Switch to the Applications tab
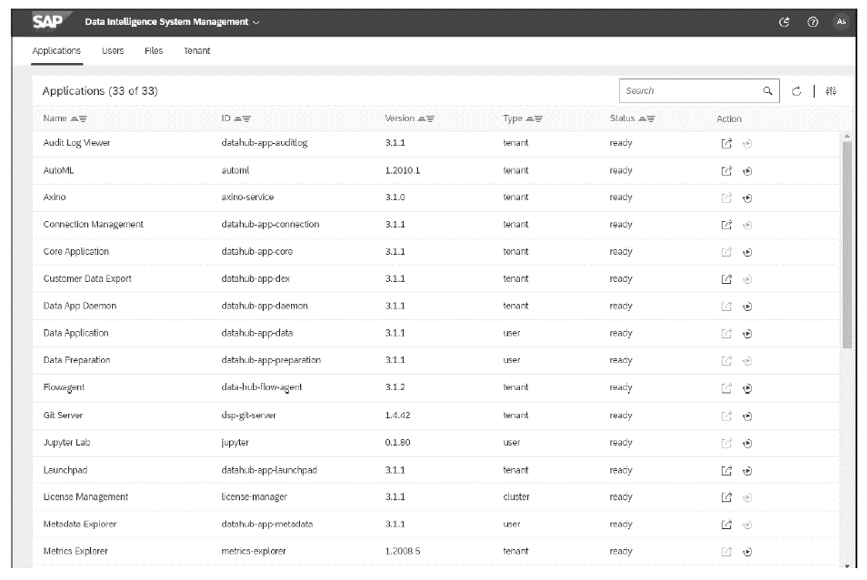 (56, 51)
